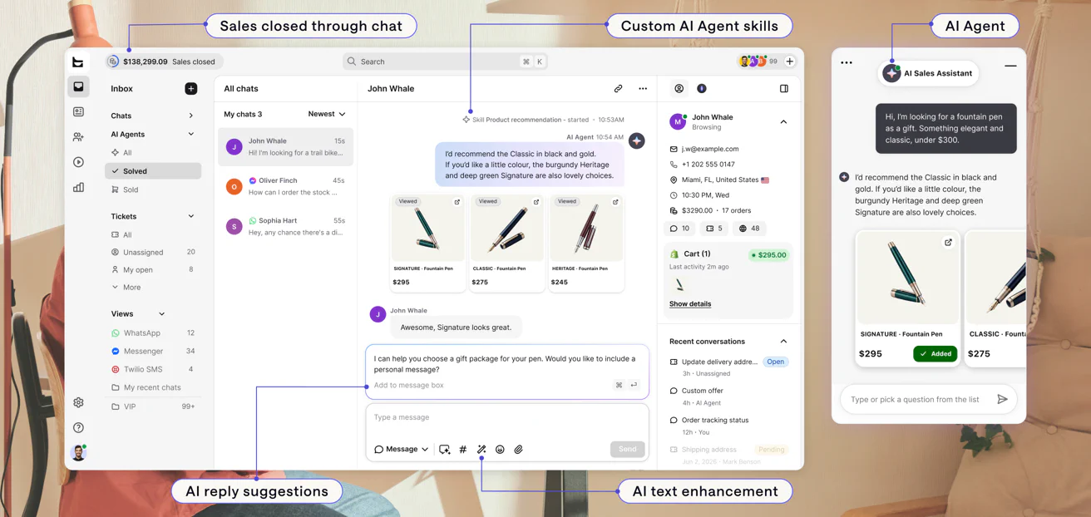The height and width of the screenshot is (517, 1091).
Task: Click the Type a message field
Action: 506,417
